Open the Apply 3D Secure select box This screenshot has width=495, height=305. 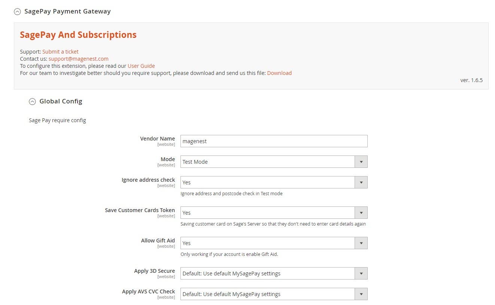click(x=267, y=274)
